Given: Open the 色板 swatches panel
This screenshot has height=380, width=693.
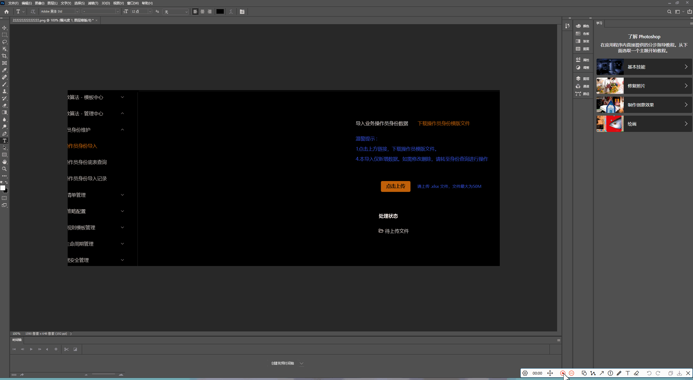Looking at the screenshot, I should (x=583, y=34).
